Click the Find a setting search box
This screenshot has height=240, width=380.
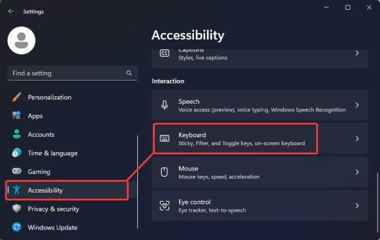(67, 73)
